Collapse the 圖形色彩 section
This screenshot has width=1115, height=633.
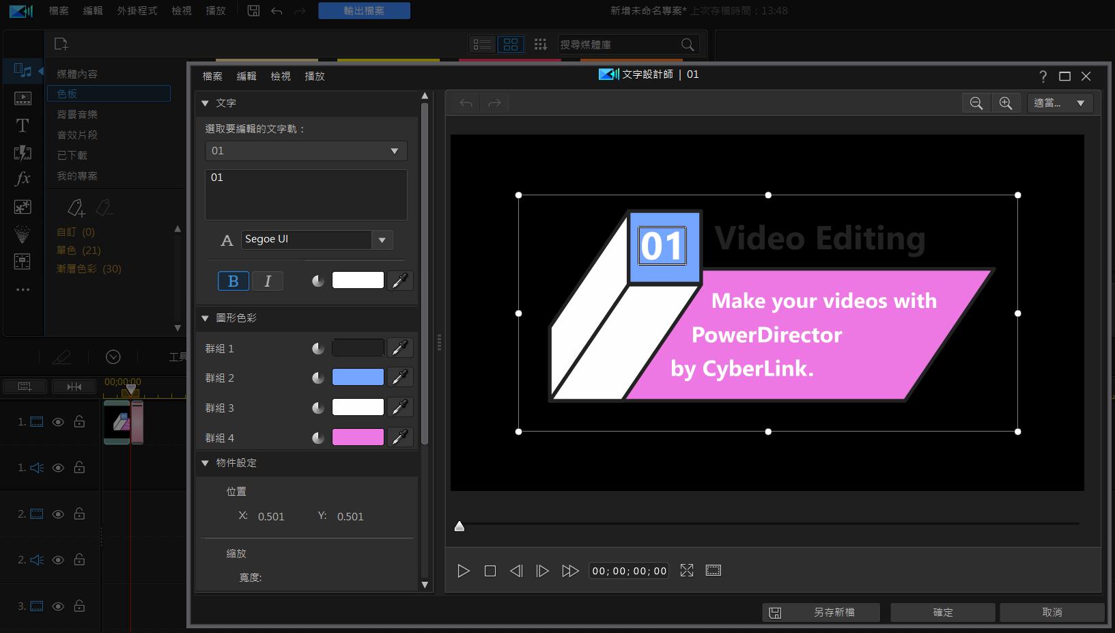point(205,318)
